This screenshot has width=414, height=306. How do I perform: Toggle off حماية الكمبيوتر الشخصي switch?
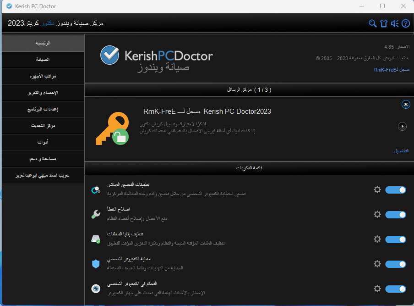(396, 264)
